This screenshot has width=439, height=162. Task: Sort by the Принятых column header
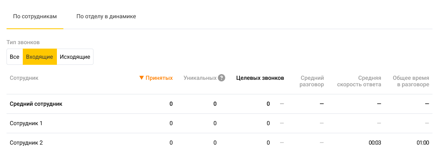click(159, 78)
